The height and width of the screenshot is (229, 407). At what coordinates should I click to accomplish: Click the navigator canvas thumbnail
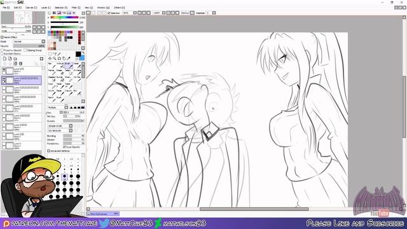23,18
